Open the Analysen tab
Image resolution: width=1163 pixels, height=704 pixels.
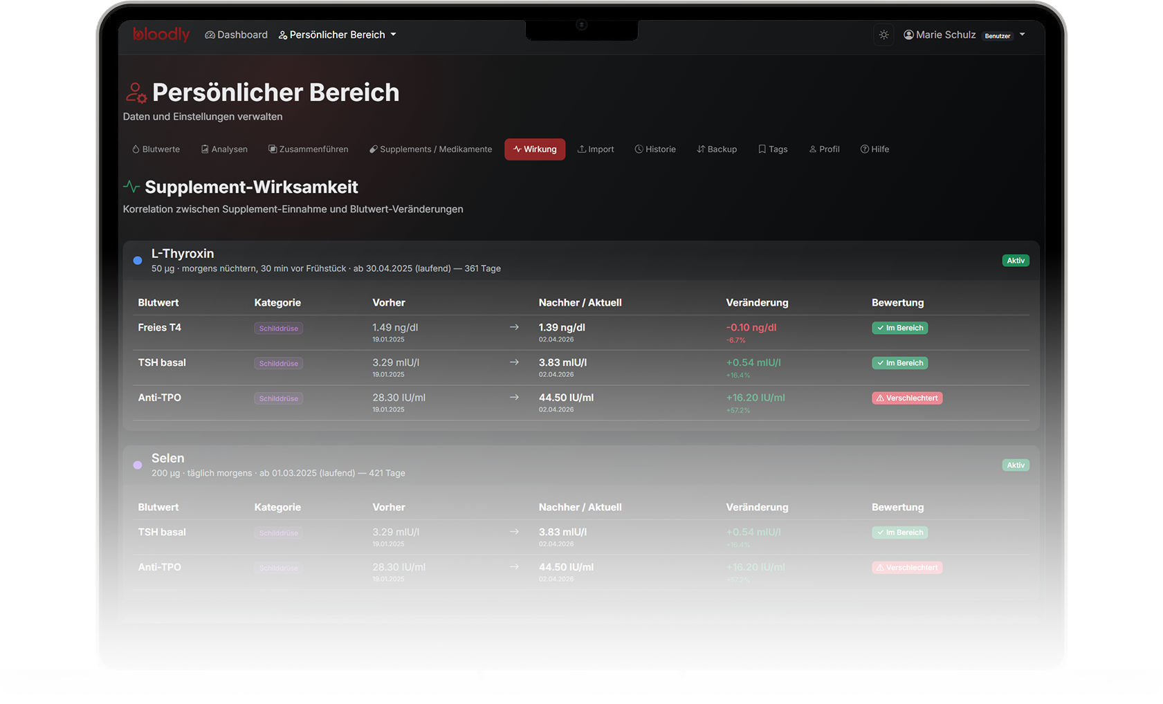(224, 149)
